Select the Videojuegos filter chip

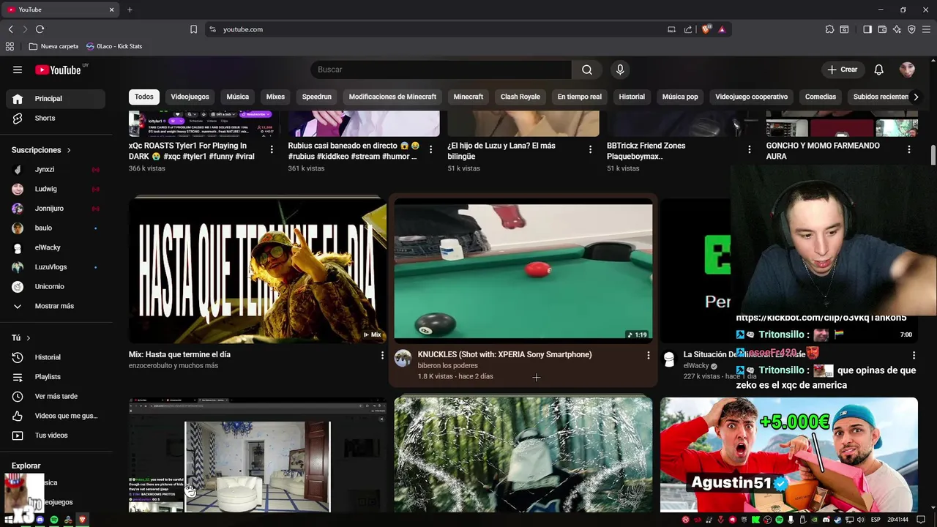coord(190,97)
